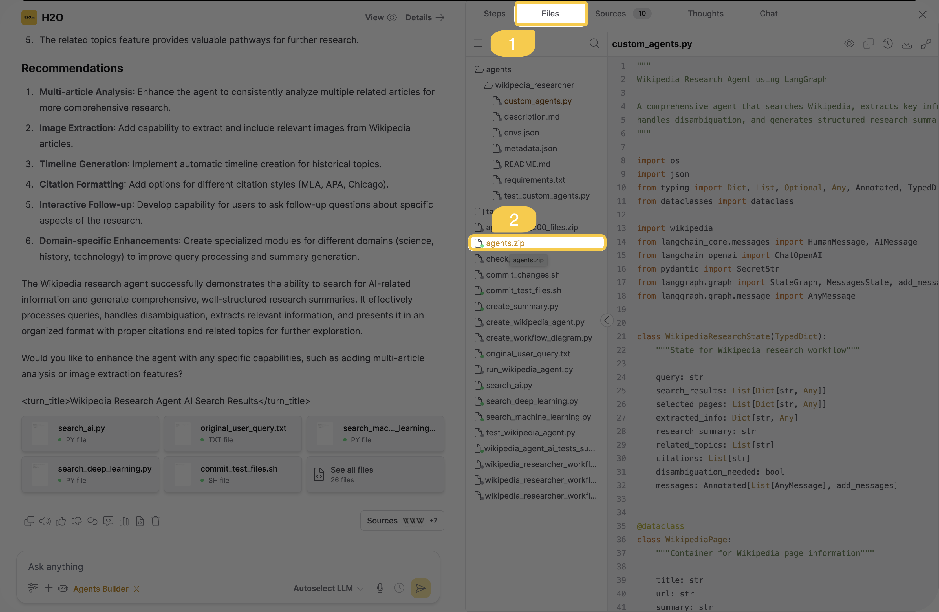Open version history for custom_agents.py

coord(887,44)
